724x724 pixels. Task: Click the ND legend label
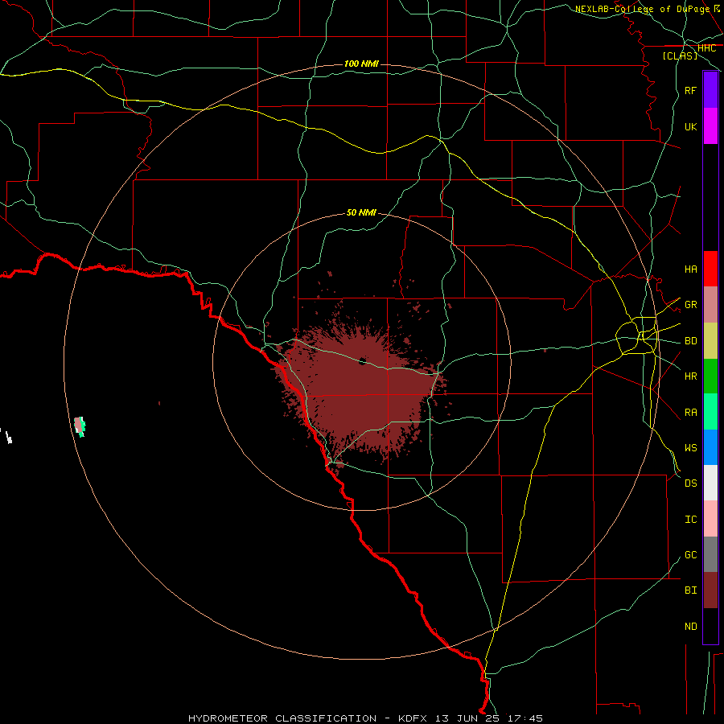[x=691, y=627]
